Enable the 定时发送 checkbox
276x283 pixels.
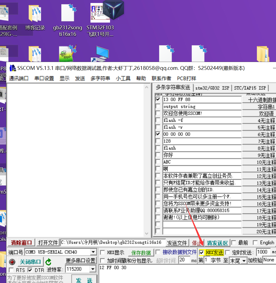pyautogui.click(x=228, y=252)
